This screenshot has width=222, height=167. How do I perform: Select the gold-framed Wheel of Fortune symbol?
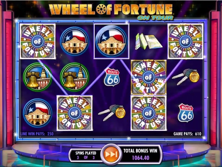coord(148,77)
